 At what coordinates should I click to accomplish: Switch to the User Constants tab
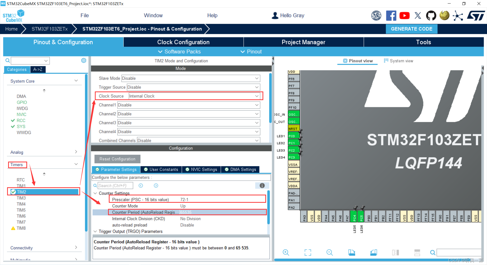161,169
